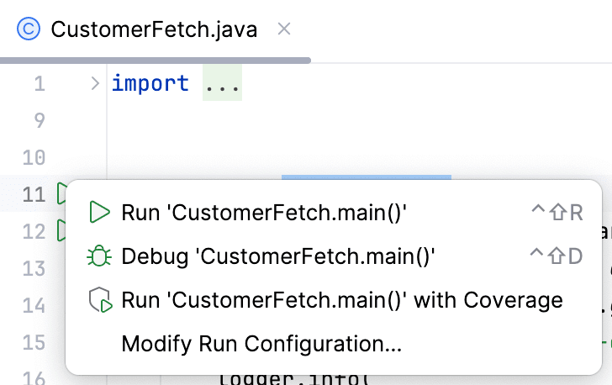Click line number 1 in the gutter
The height and width of the screenshot is (385, 612).
[x=40, y=84]
